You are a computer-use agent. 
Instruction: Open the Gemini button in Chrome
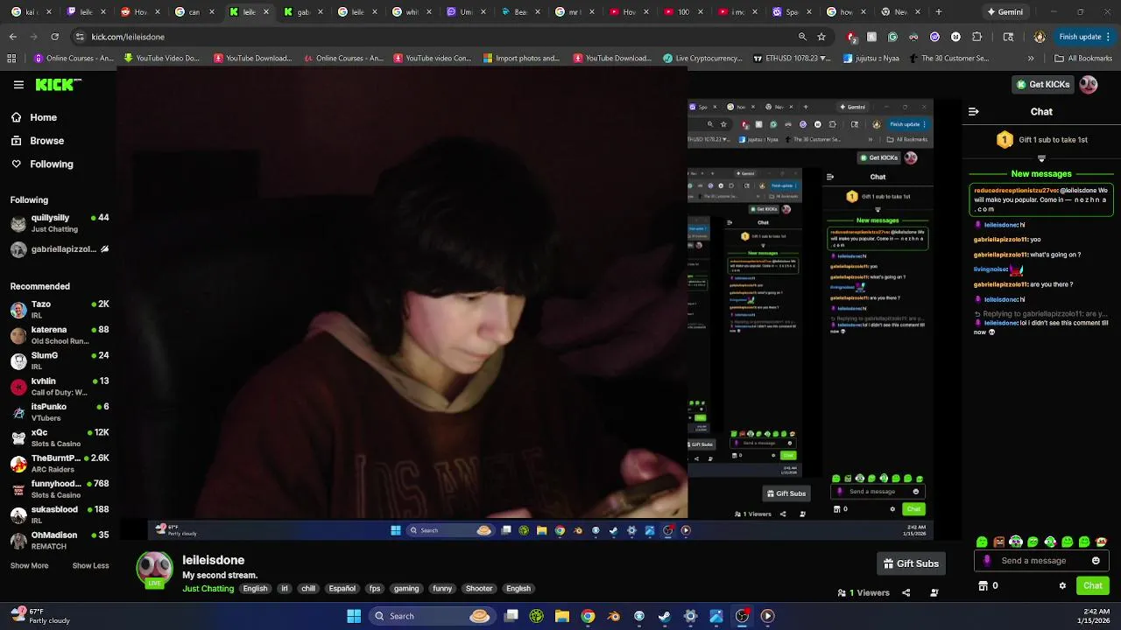pos(1005,12)
